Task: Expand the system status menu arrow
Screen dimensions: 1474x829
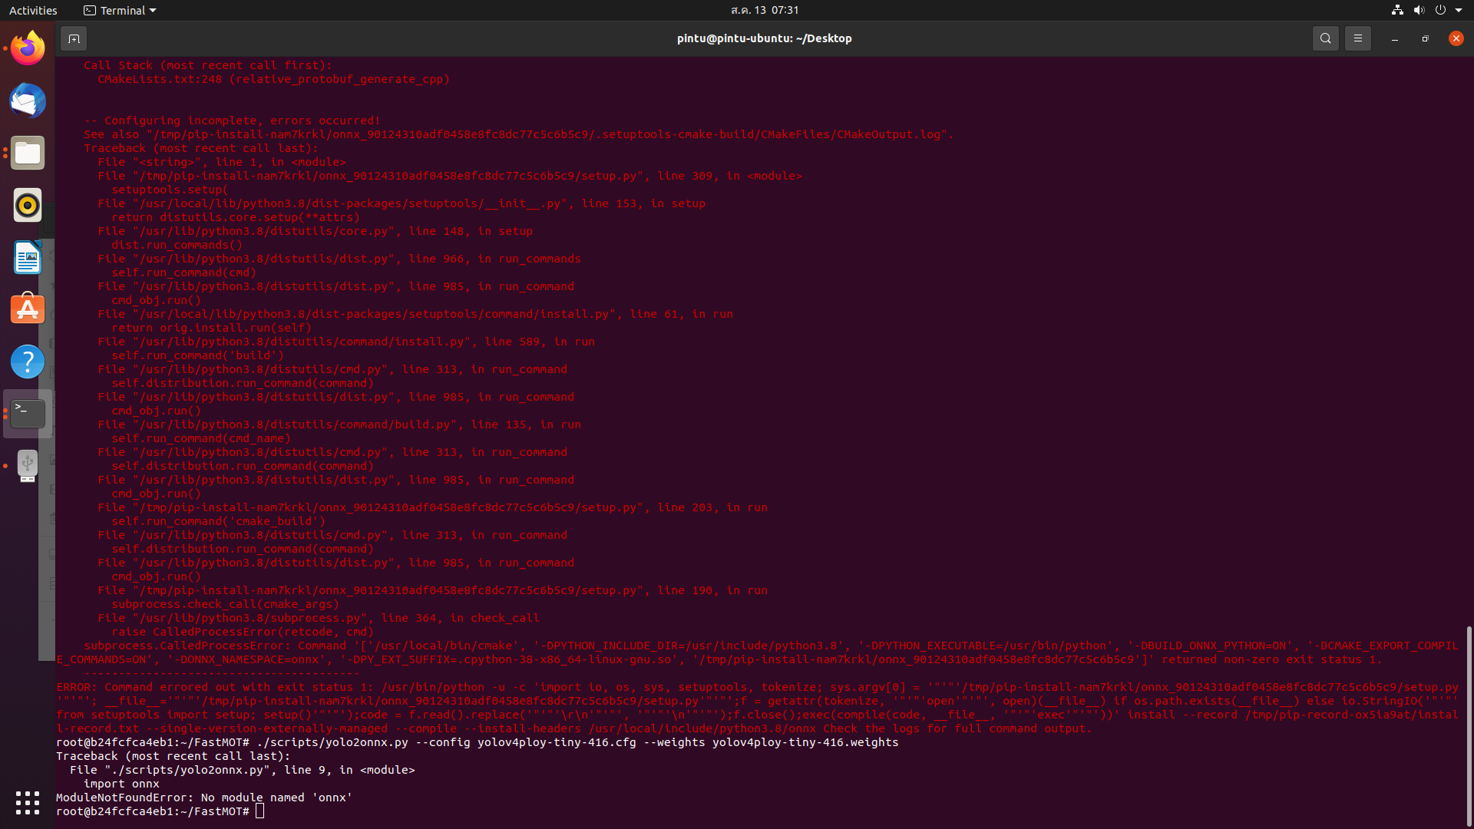Action: click(x=1459, y=10)
